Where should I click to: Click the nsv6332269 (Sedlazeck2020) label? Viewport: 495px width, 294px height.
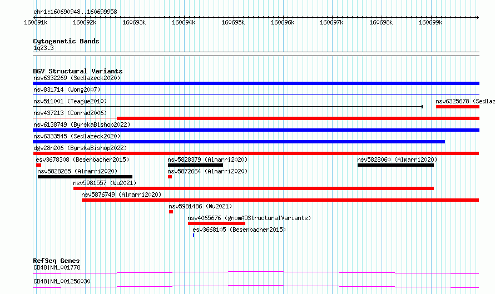(77, 78)
